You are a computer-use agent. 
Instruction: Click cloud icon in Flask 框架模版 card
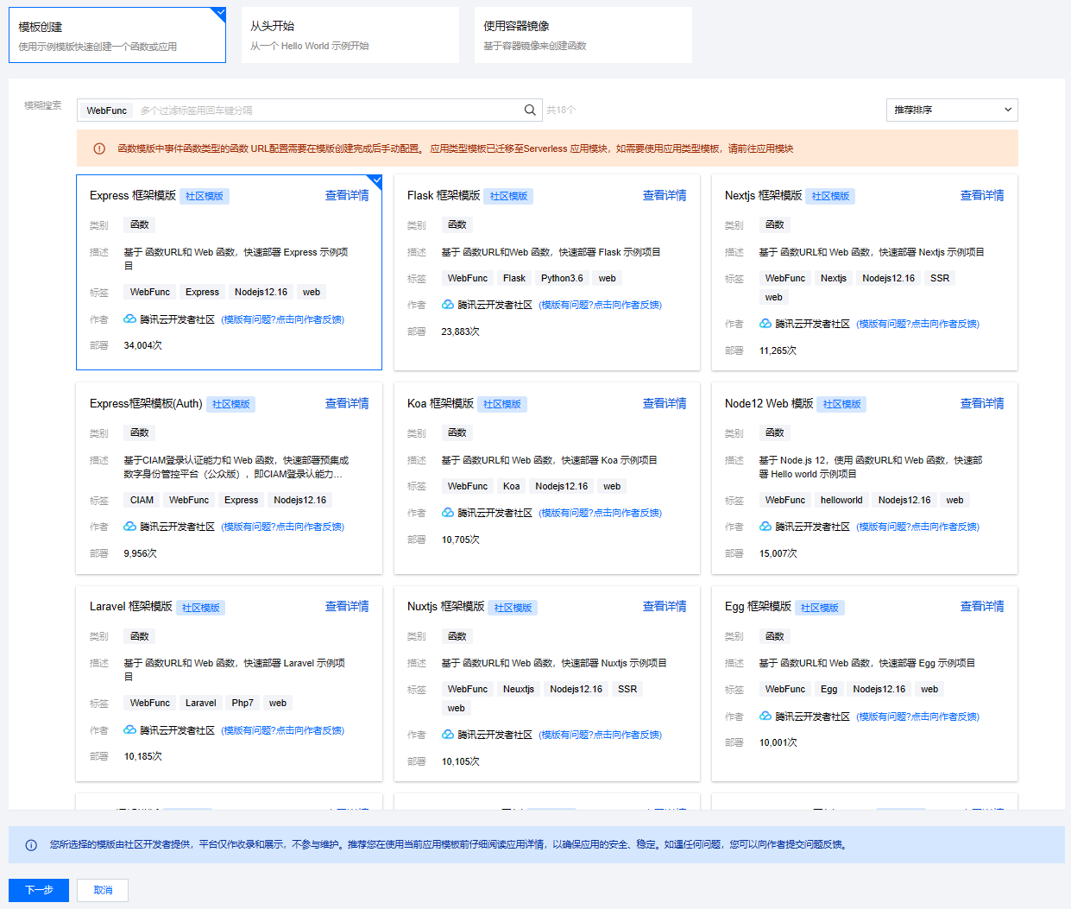[x=448, y=305]
